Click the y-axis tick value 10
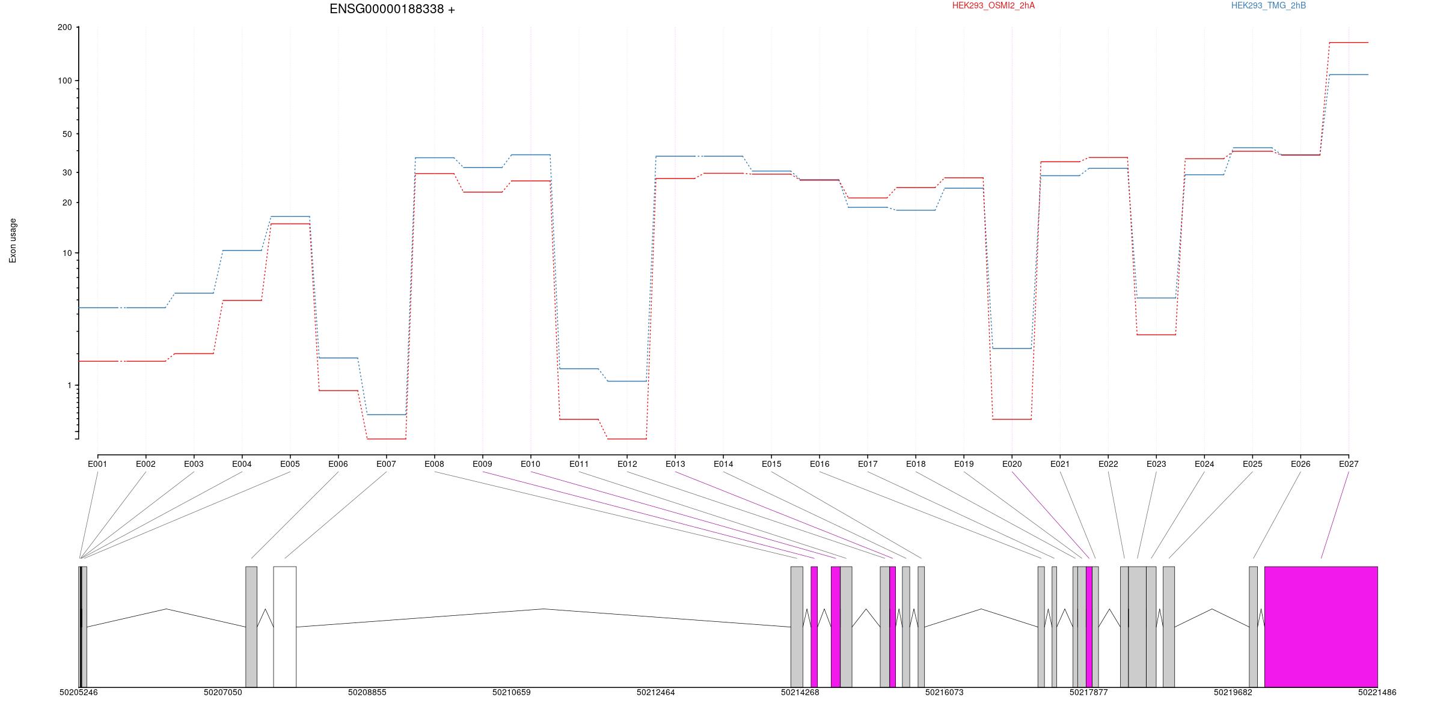The width and height of the screenshot is (1443, 721). click(67, 253)
